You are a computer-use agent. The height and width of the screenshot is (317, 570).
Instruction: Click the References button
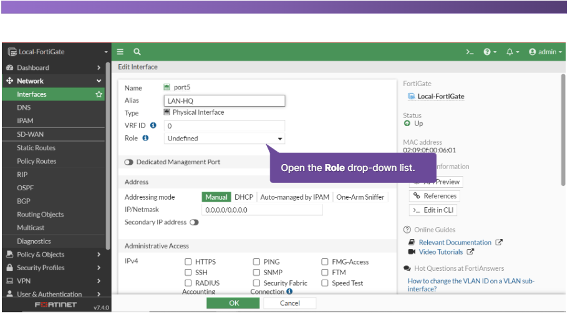(435, 196)
